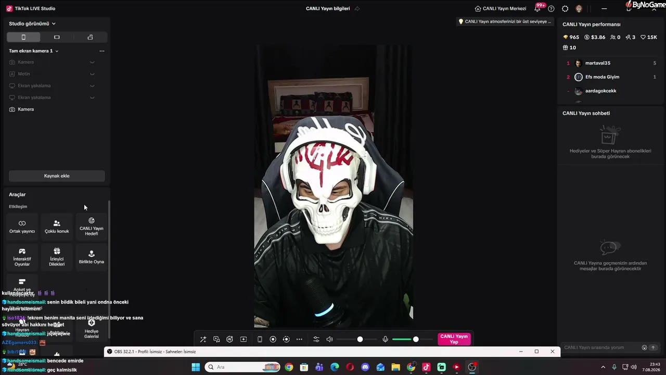Open Discord from the taskbar

coord(365,367)
